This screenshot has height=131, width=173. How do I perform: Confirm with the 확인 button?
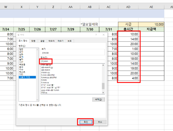pos(86,122)
